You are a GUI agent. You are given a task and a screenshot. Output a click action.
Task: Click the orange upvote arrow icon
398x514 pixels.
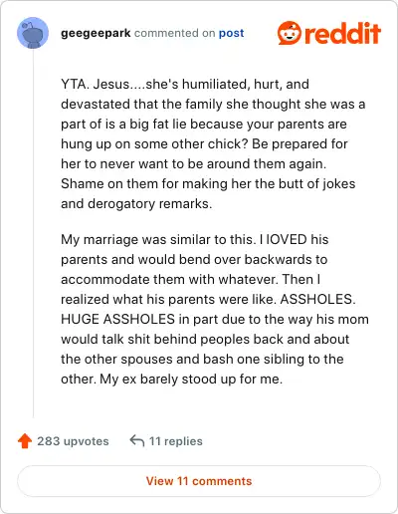click(25, 441)
